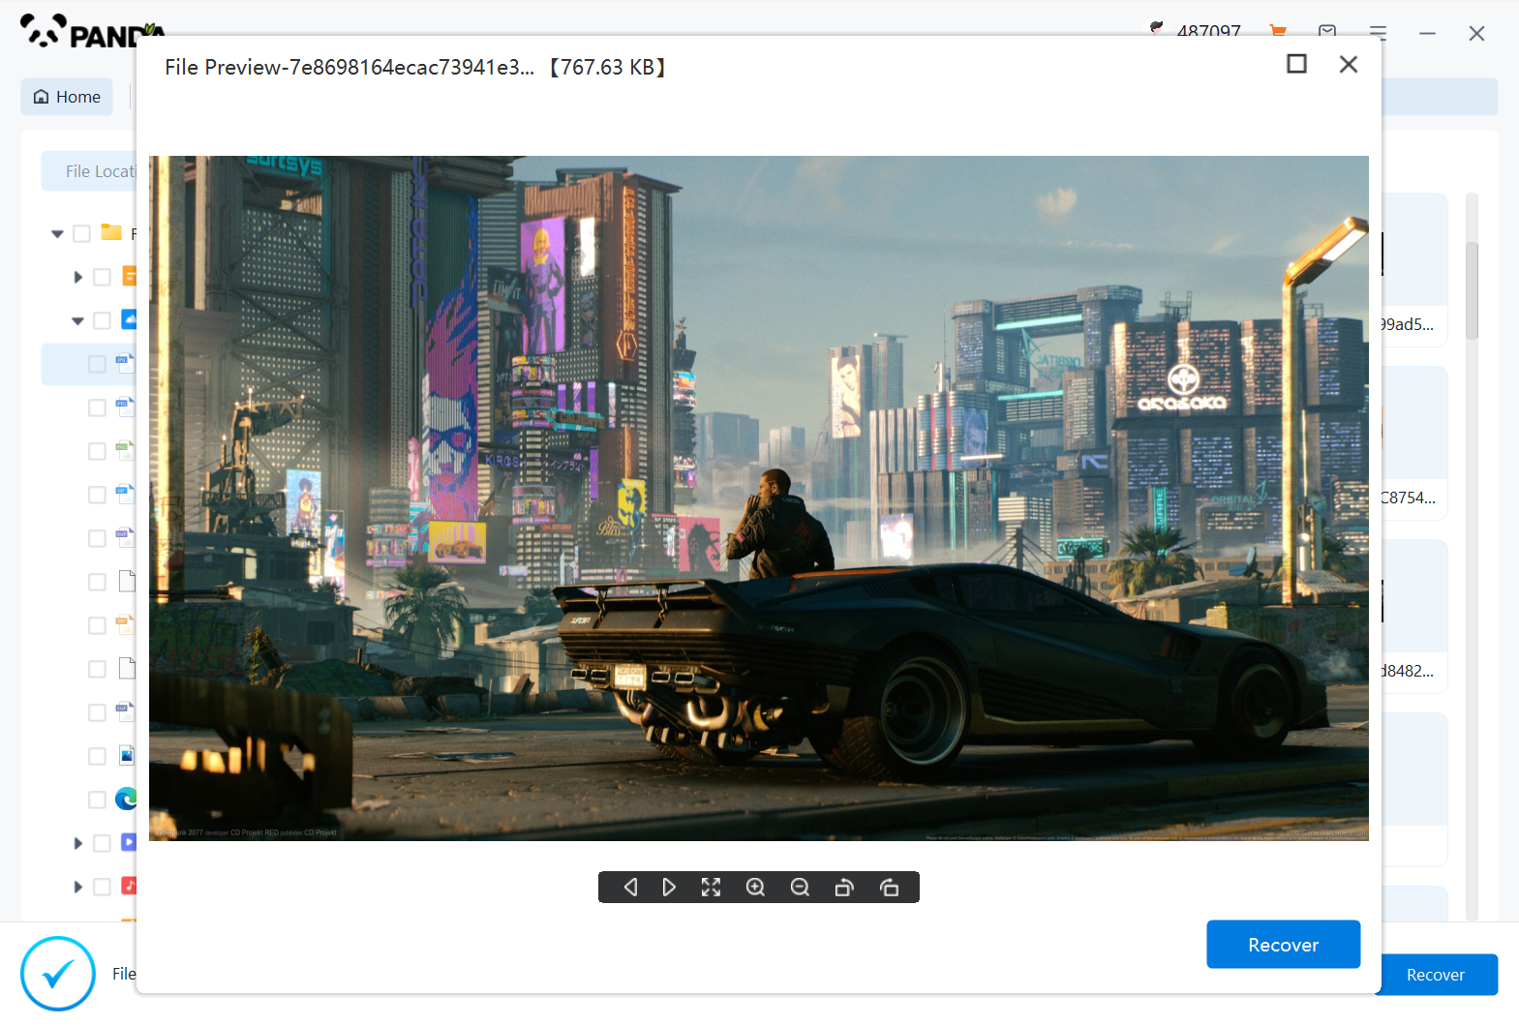
Task: Expand the orange documents category node
Action: pos(77,277)
